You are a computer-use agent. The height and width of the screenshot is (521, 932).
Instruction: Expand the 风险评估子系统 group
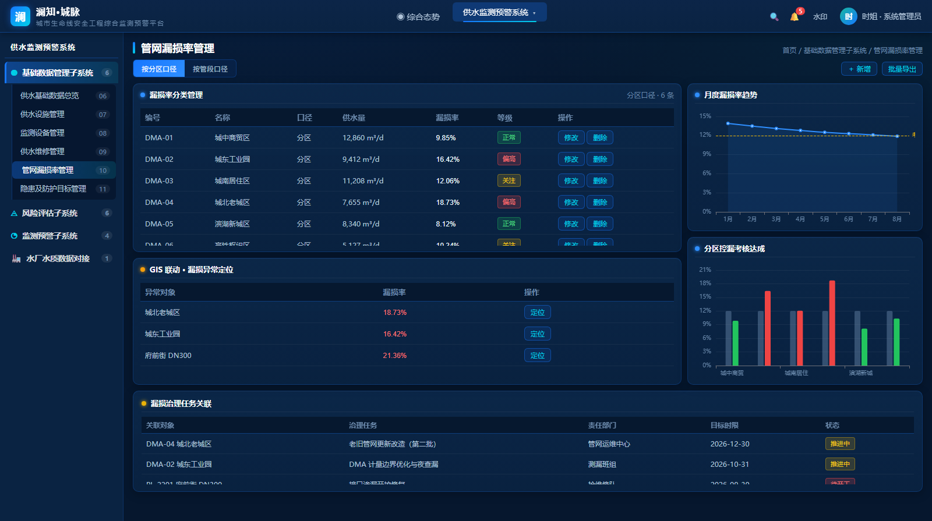(62, 213)
